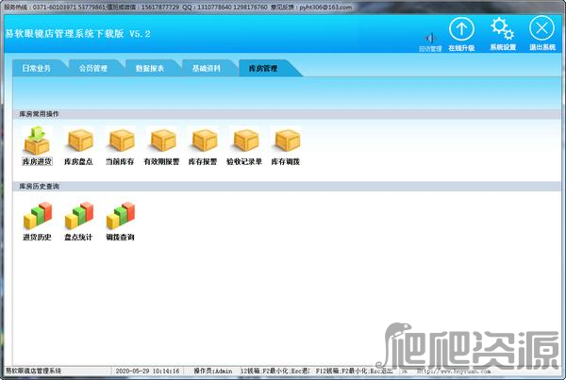Click the 易软眼镜店管理系统 status bar label
The height and width of the screenshot is (380, 566).
(33, 371)
